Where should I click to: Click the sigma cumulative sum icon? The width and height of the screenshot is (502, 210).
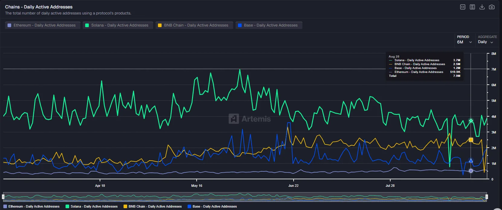coord(472,7)
